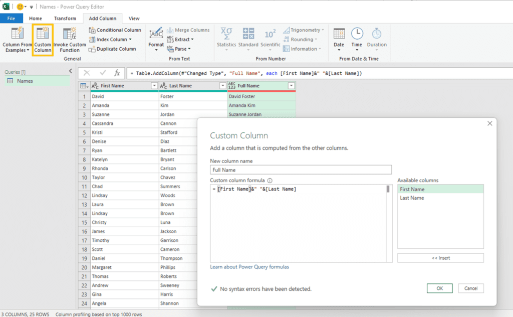Select the David cell in First Name
The width and height of the screenshot is (513, 317).
[124, 97]
